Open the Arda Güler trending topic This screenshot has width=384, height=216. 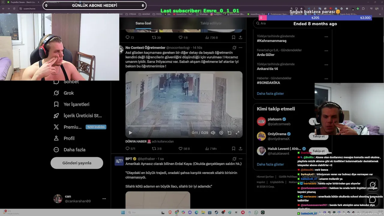point(265,55)
